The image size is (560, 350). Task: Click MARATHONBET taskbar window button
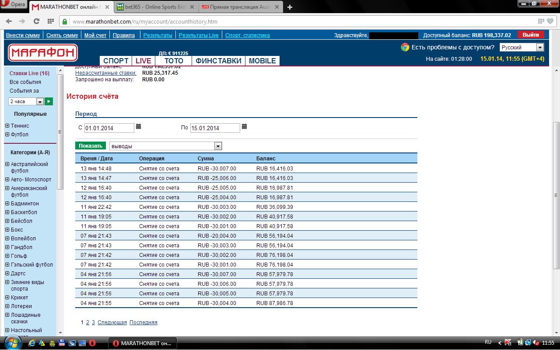tap(142, 343)
